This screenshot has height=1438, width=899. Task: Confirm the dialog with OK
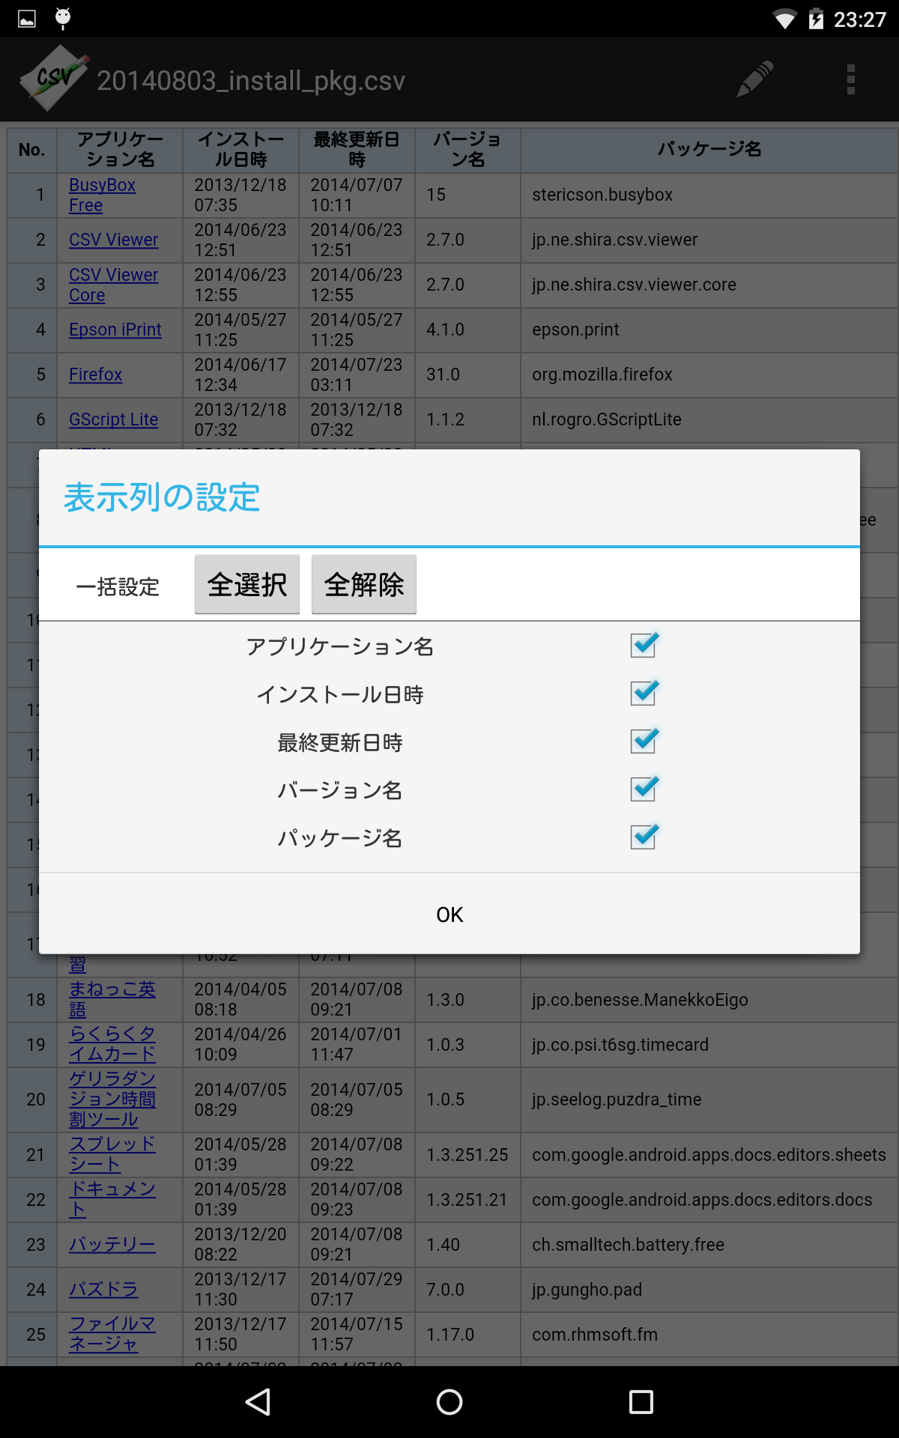(449, 914)
